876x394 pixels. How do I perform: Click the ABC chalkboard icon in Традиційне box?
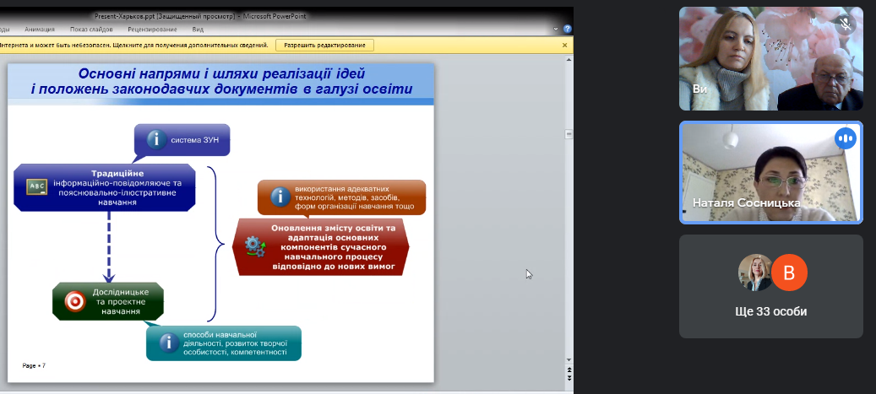point(37,187)
